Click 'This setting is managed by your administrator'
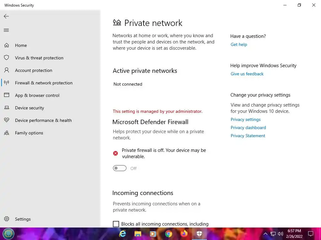 (157, 112)
